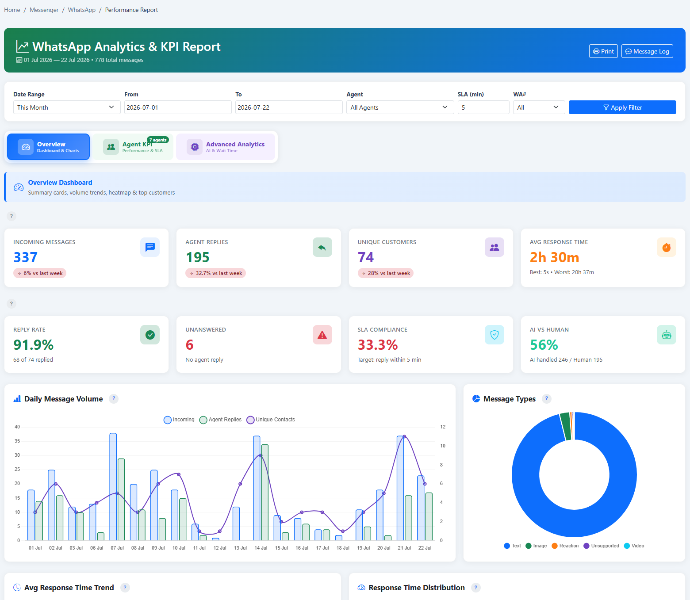Click the 7 agents badge

click(158, 140)
